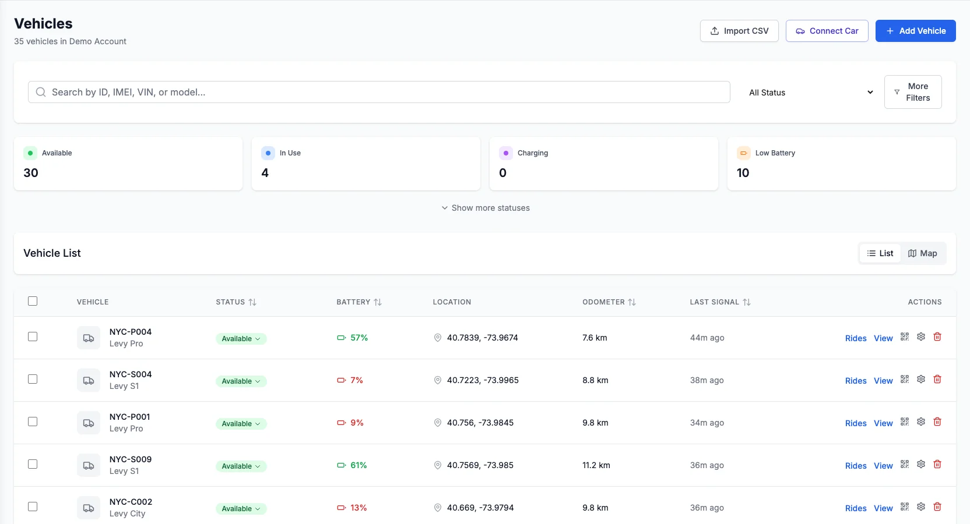Open View link for NYC-S004
The height and width of the screenshot is (524, 970).
(883, 381)
